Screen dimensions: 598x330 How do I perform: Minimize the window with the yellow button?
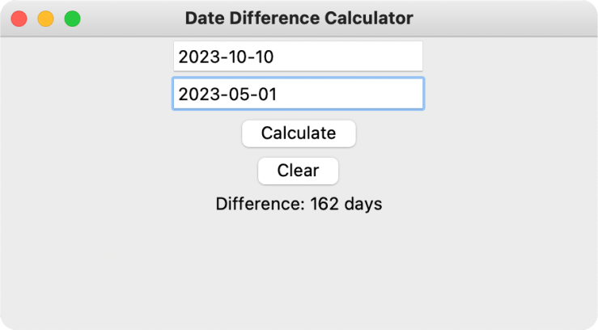[45, 19]
